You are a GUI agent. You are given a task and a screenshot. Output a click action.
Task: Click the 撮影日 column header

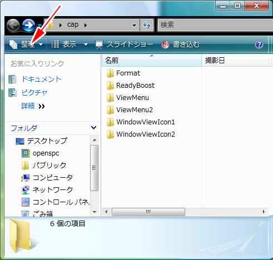(235, 61)
